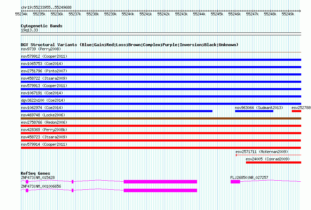This screenshot has height=210, width=311.
Task: Click the short blue bar under nsv963064
Action: coord(254,111)
